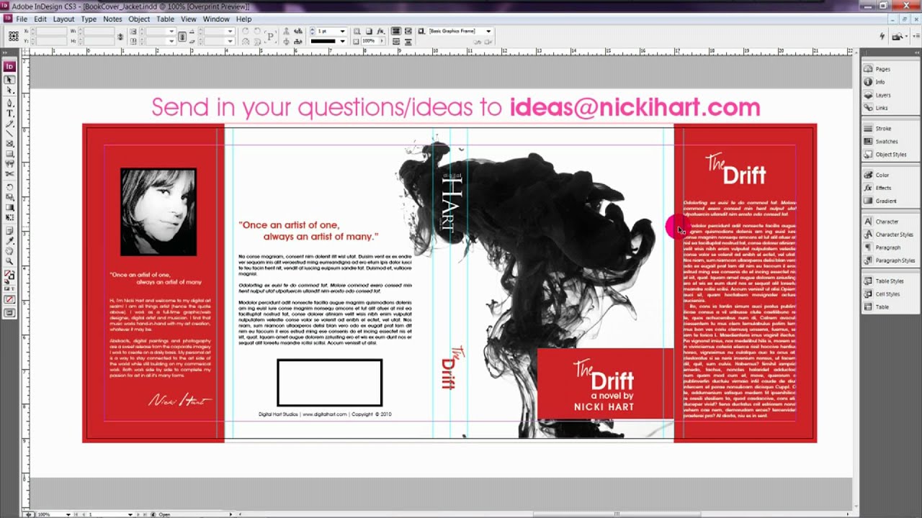Click the W width input field
This screenshot has height=518, width=922.
click(99, 31)
